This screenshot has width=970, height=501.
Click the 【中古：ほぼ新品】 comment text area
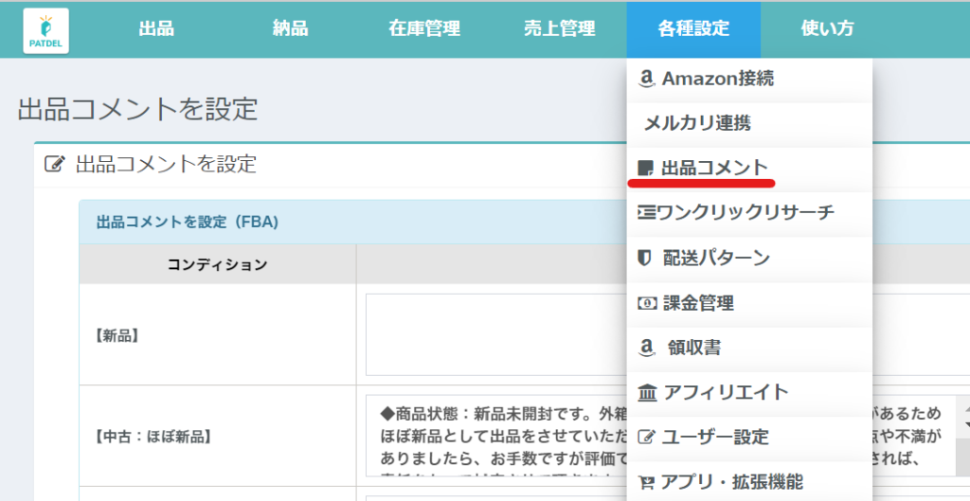pyautogui.click(x=493, y=436)
